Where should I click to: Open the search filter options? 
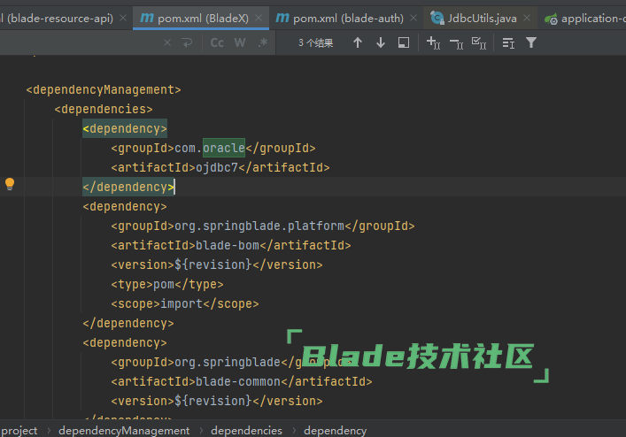coord(531,42)
